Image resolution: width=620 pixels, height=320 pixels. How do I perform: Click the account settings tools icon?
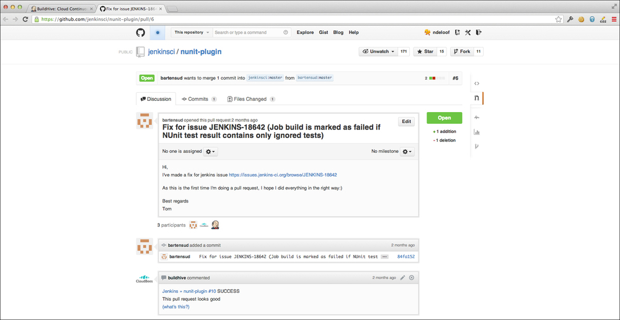(x=467, y=32)
